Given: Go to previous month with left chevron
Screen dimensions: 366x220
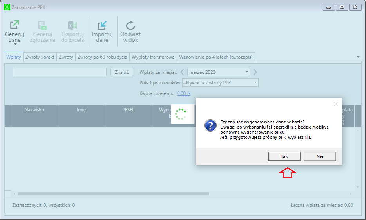Looking at the screenshot, I should coord(182,72).
